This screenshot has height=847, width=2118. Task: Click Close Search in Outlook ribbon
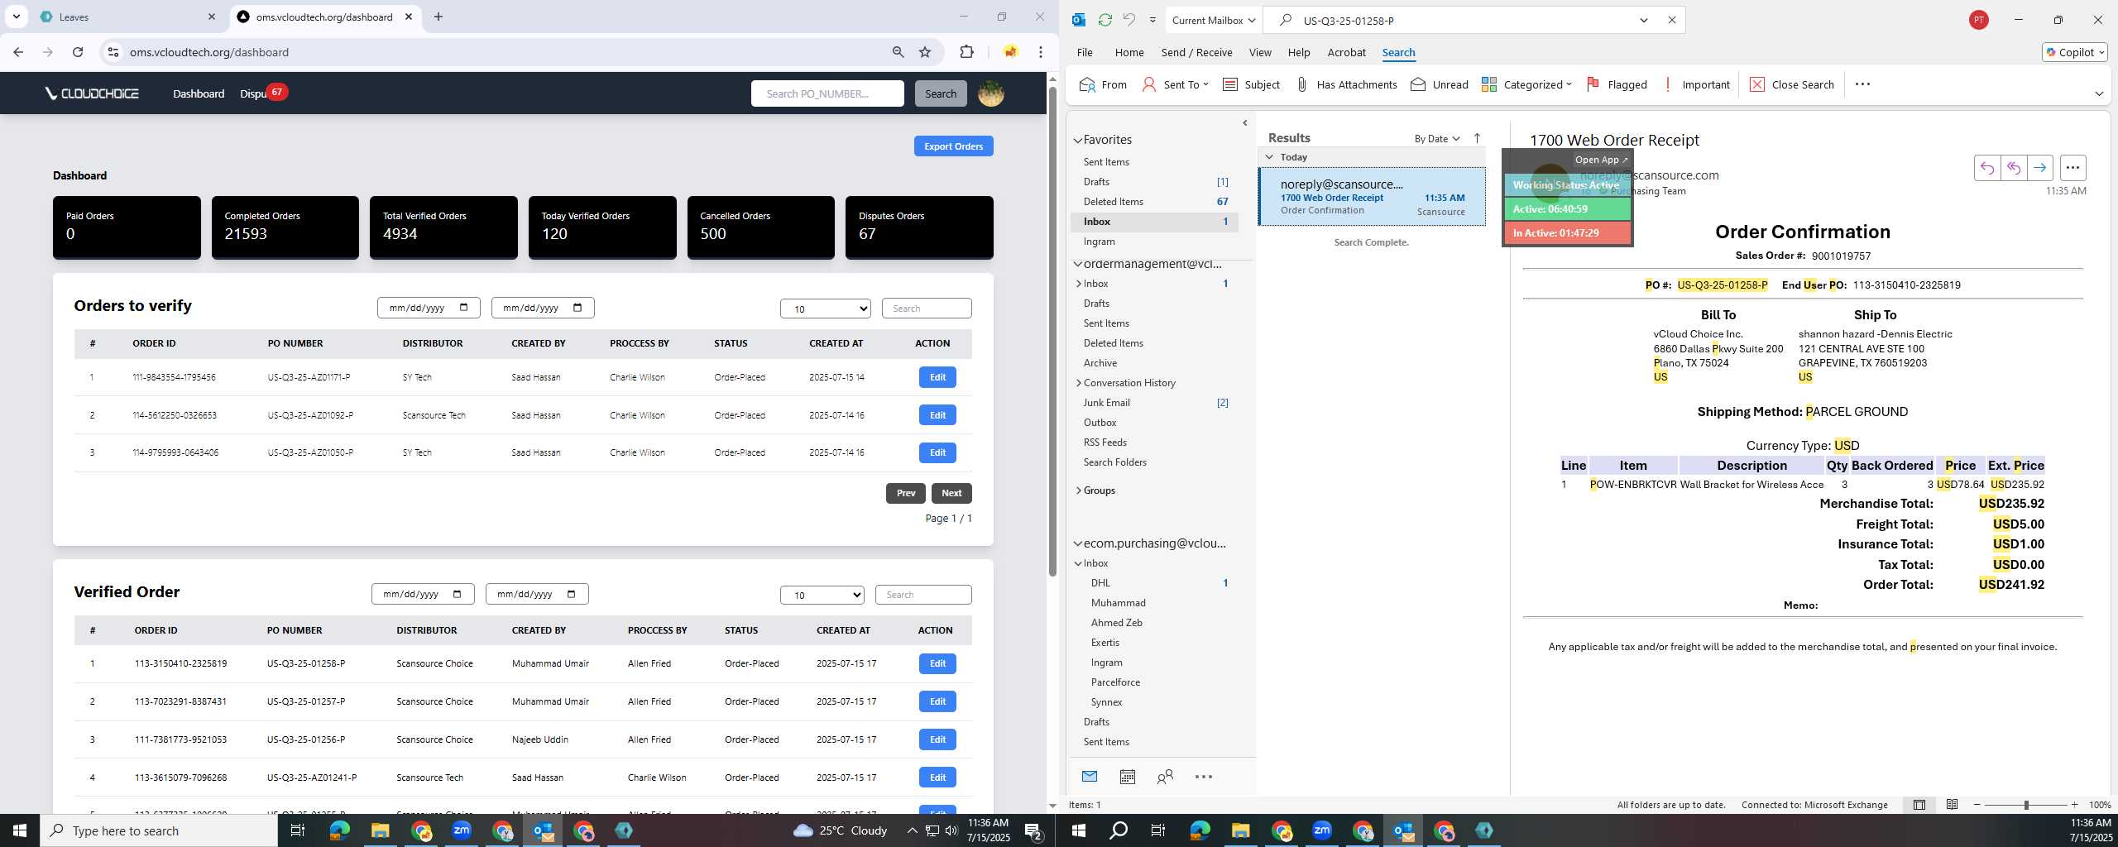pos(1792,84)
